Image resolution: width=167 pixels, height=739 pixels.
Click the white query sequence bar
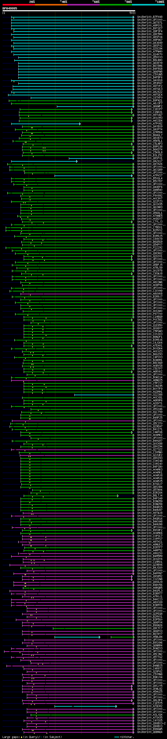(69, 10)
